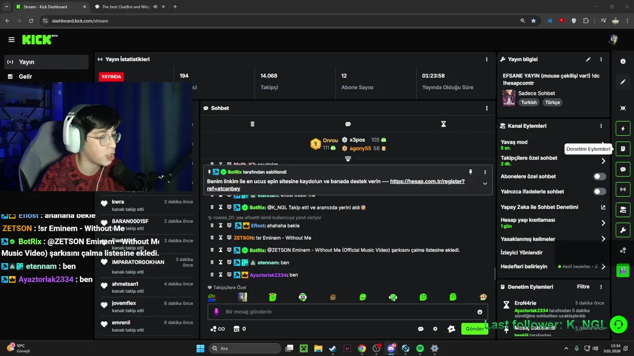Switch to chat tab trash icon view

pos(252,124)
